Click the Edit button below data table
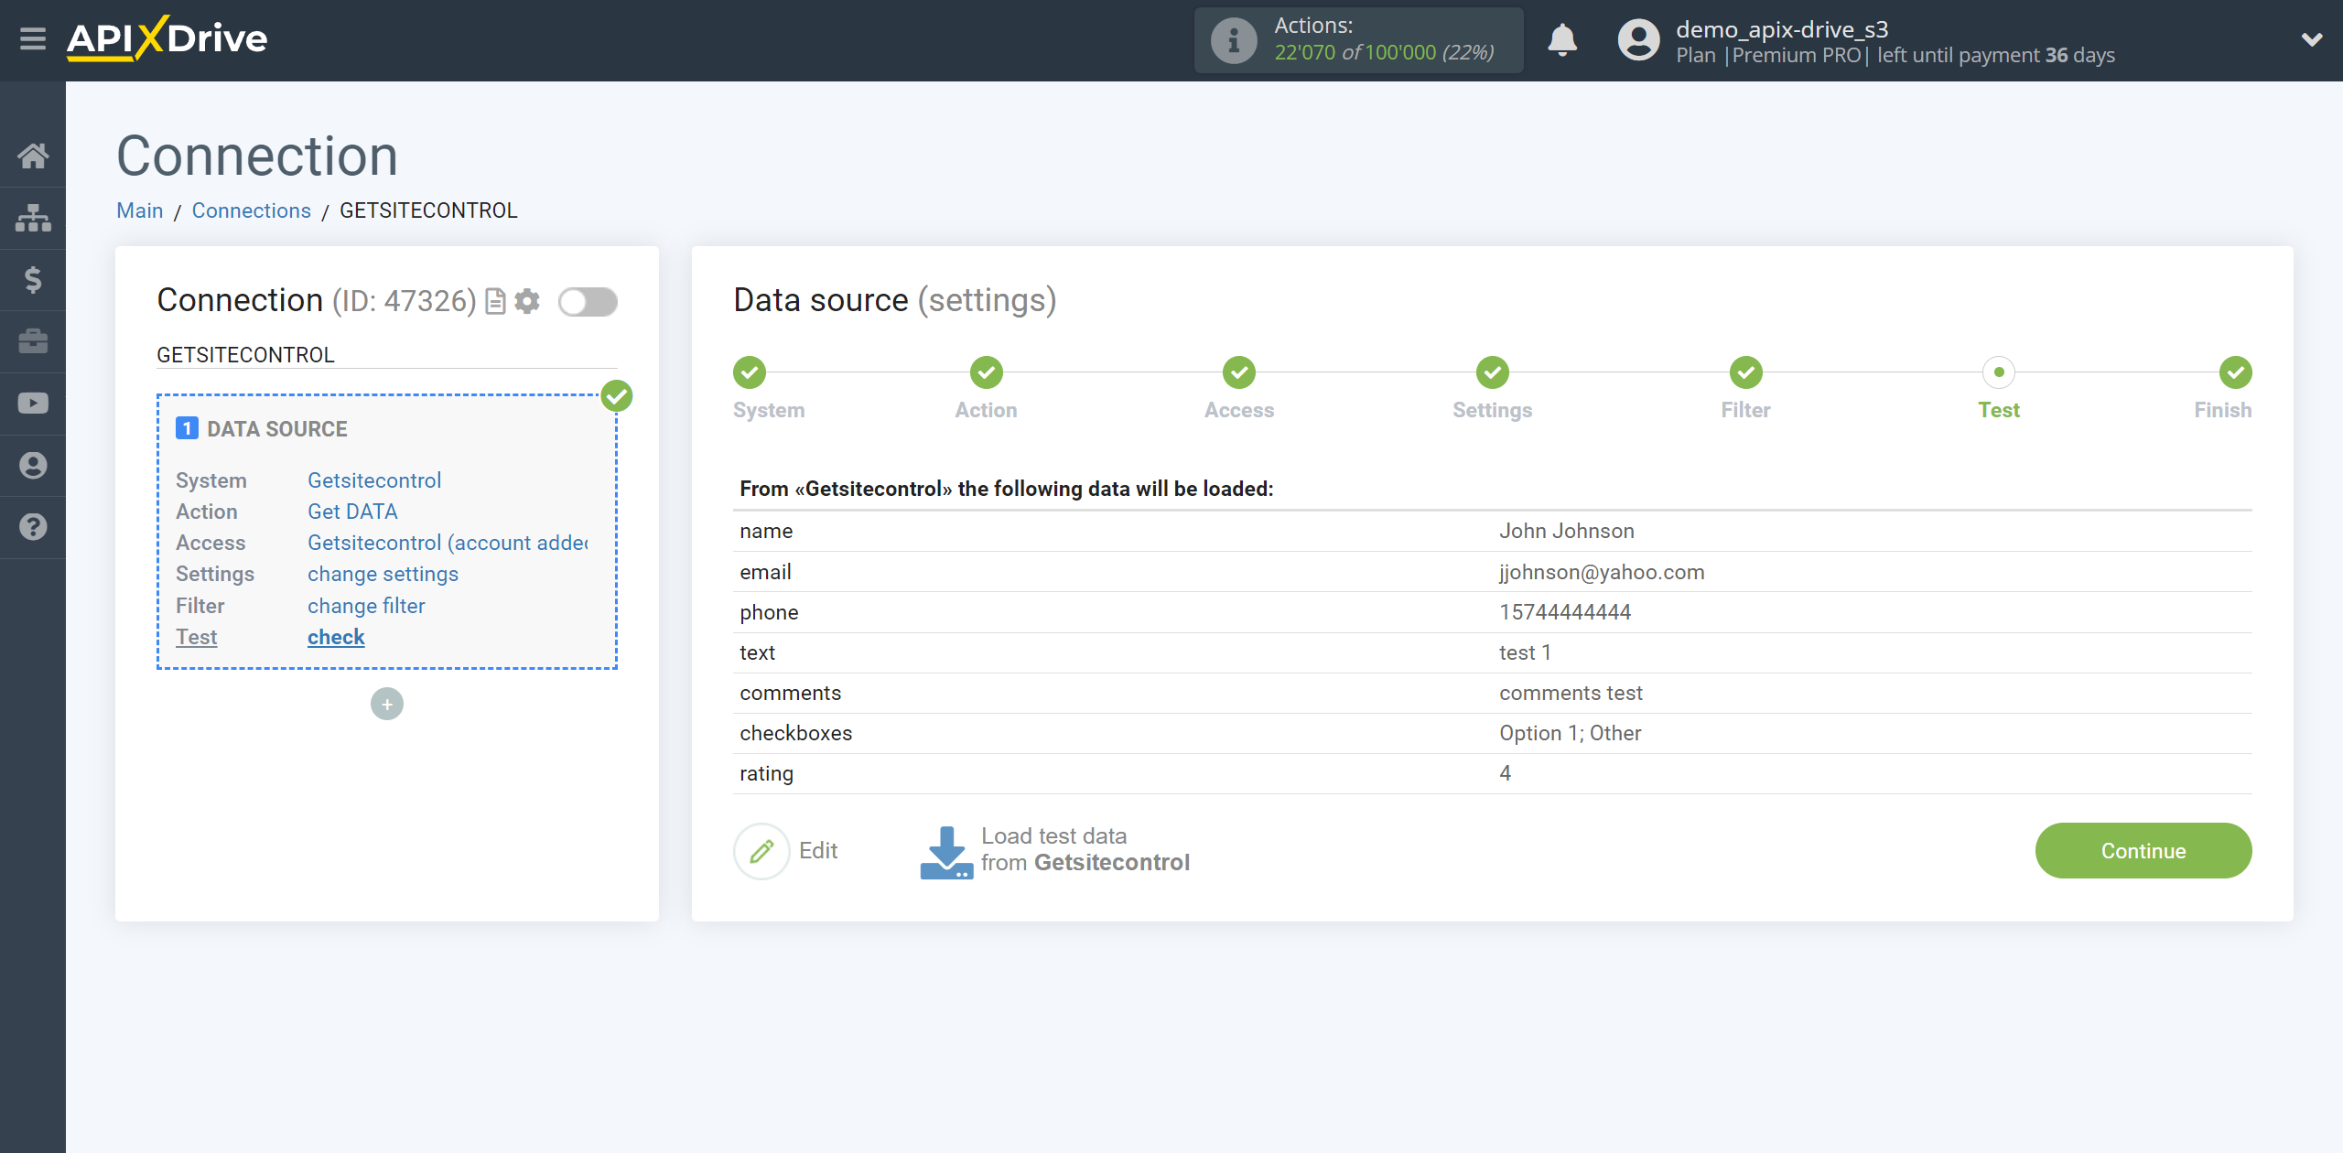 pos(791,850)
